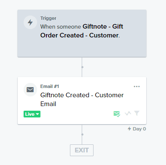Click the "Giftnote - Gift Order Created - Customer" trigger name
166x165 pixels.
click(82, 31)
